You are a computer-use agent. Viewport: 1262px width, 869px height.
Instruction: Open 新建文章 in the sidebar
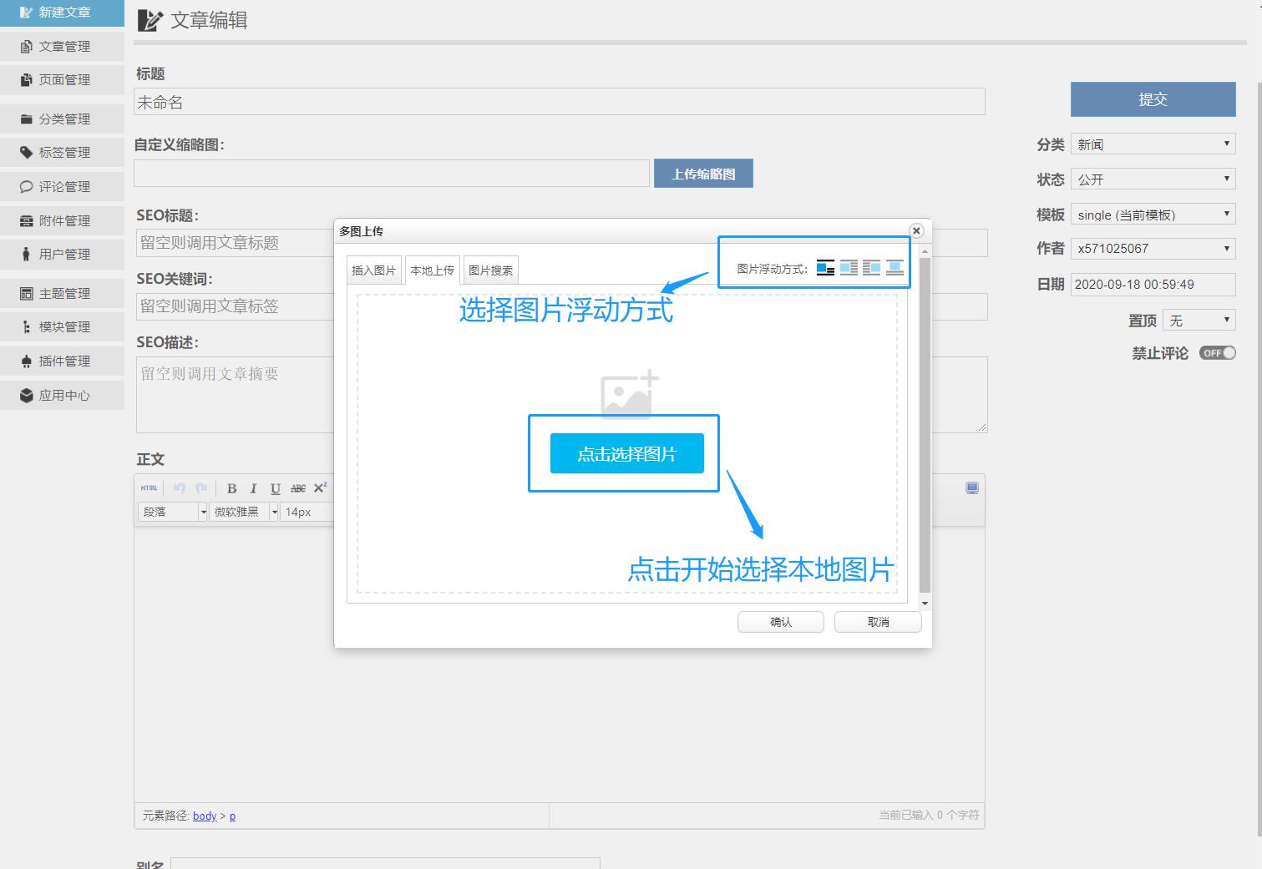62,13
